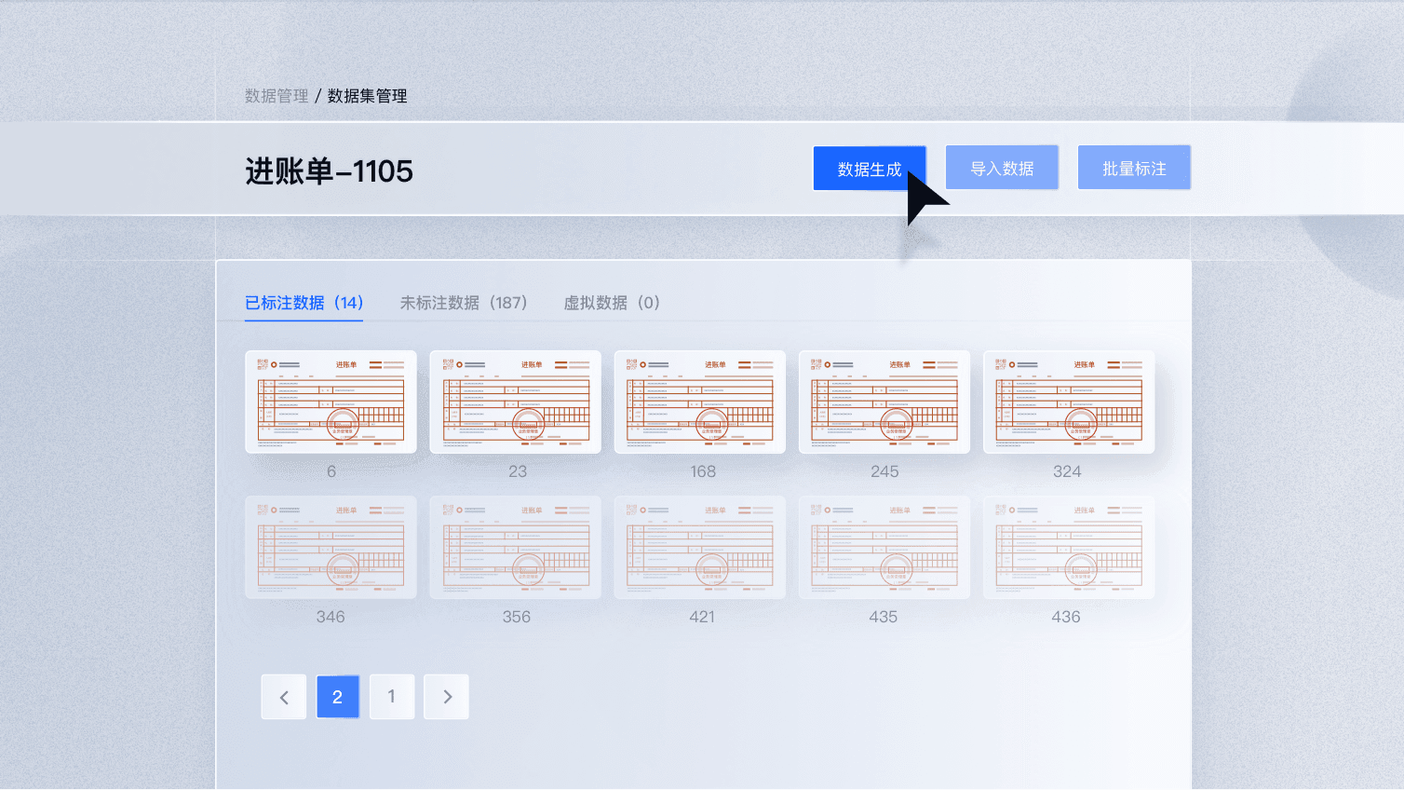Select document thumbnail numbered 168
Image resolution: width=1404 pixels, height=790 pixels.
[x=699, y=402]
